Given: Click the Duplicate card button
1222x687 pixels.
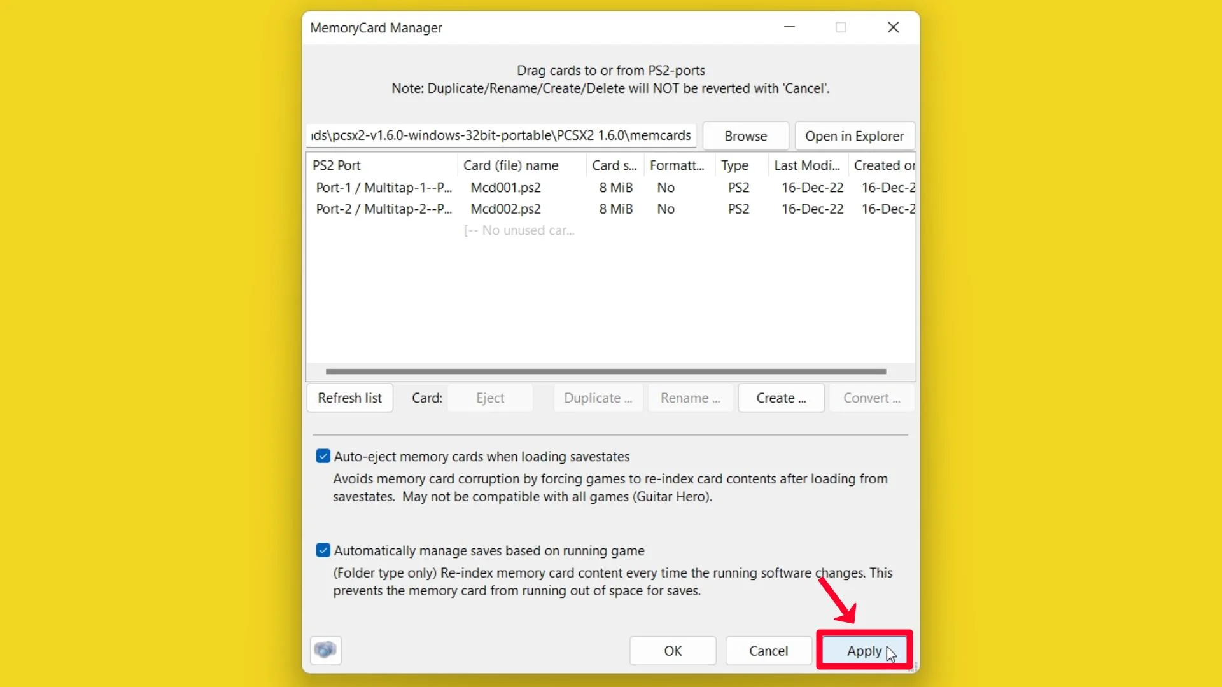Looking at the screenshot, I should [x=597, y=397].
